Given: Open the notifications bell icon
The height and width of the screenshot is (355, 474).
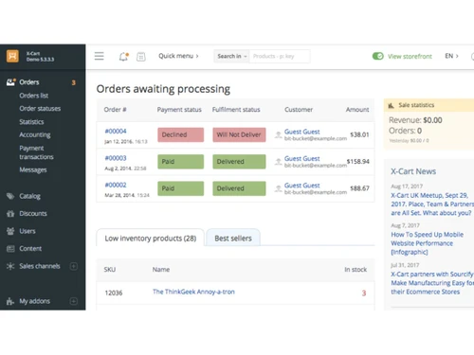Looking at the screenshot, I should (123, 57).
